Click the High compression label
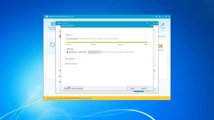Image resolution: width=214 pixels, height=120 pixels. click(145, 44)
